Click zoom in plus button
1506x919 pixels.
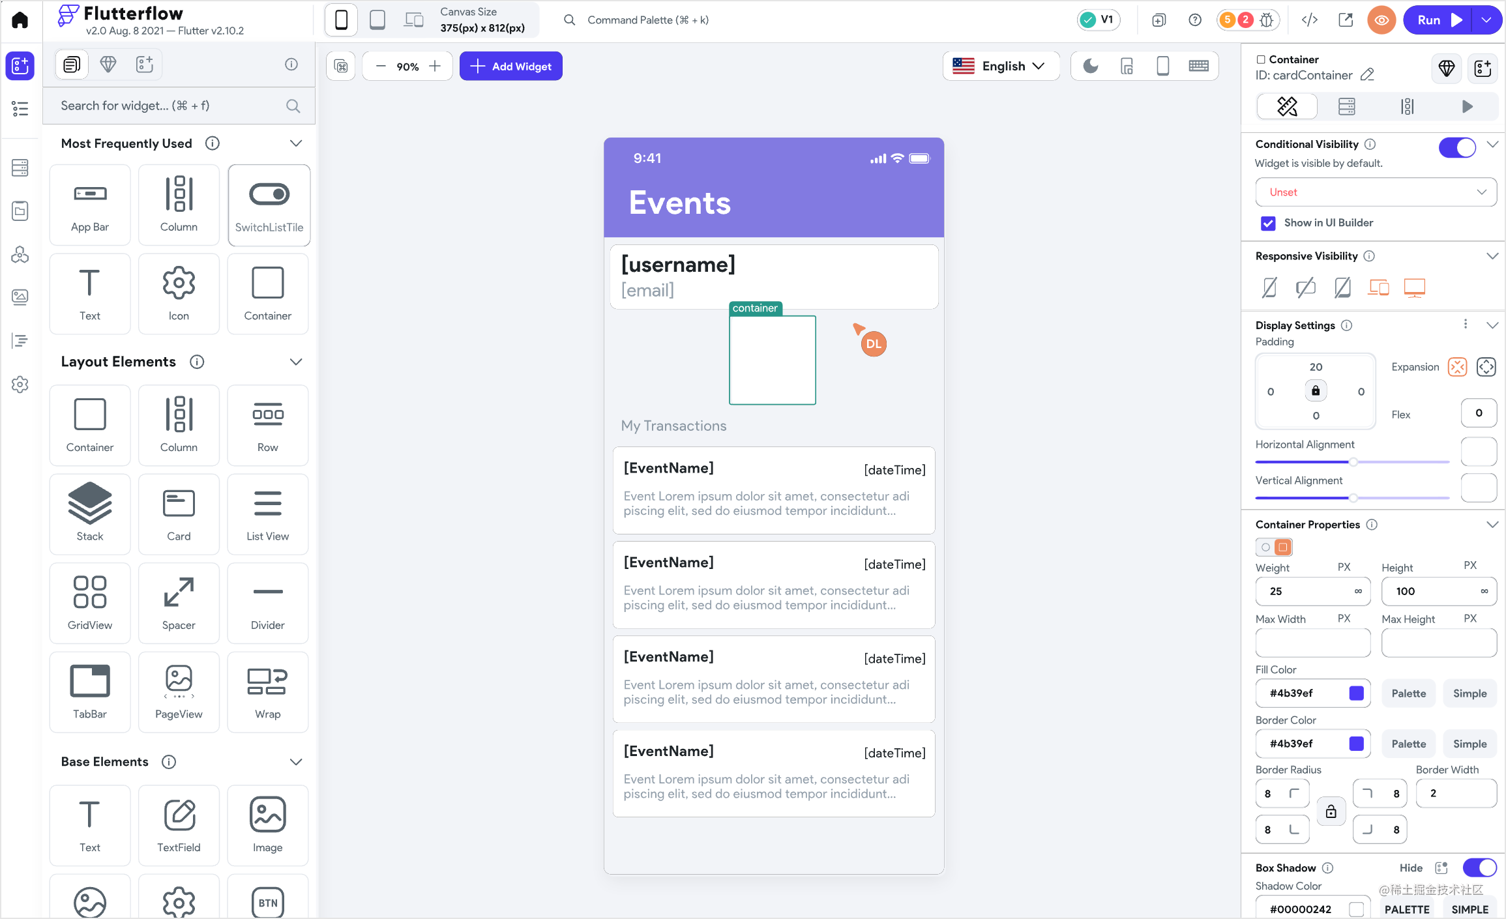pos(435,66)
